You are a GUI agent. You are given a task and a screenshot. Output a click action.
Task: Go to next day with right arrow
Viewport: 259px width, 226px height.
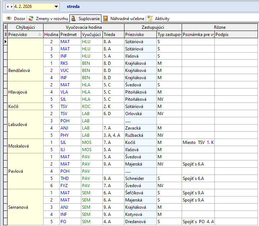coord(12,6)
